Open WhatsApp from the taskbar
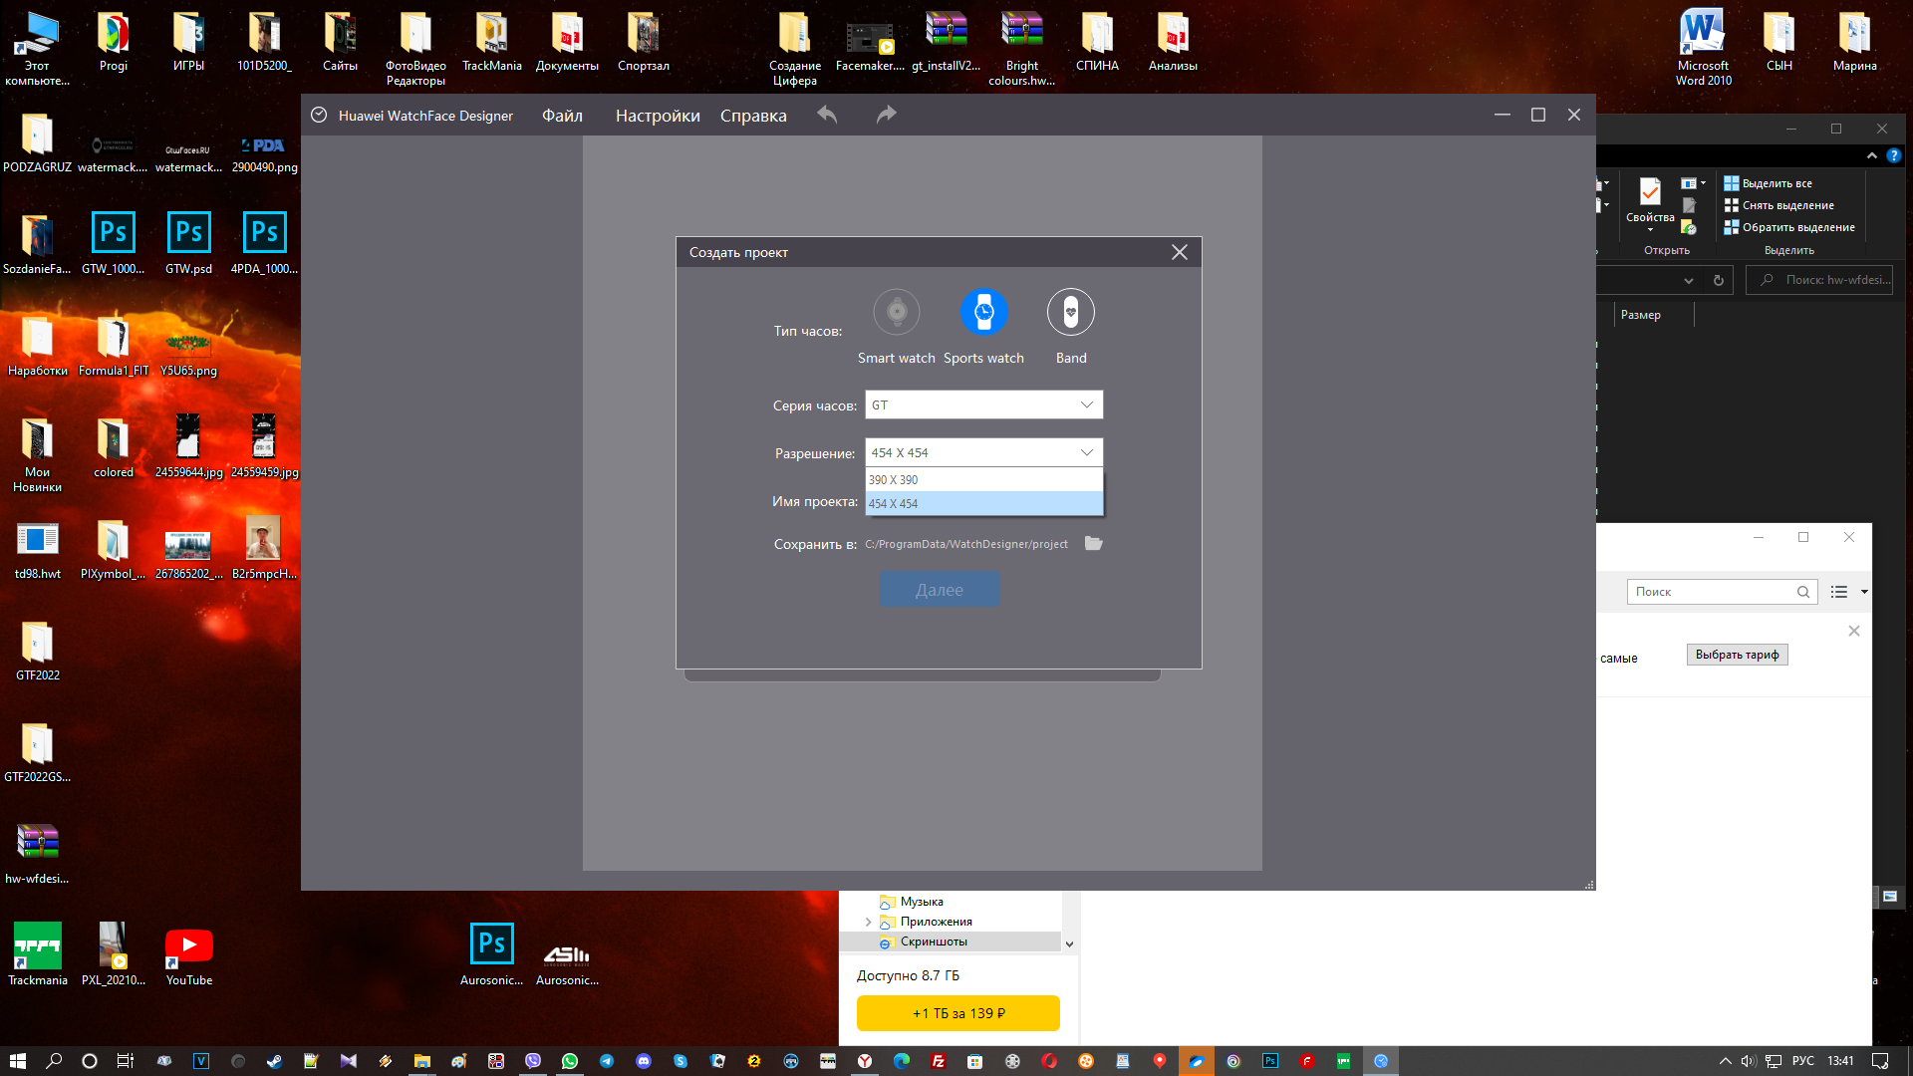1913x1076 pixels. tap(570, 1061)
